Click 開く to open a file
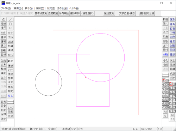 click(x=165, y=24)
